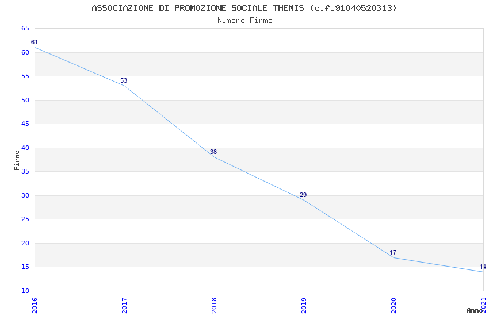Click the 50 y-axis tick label
The width and height of the screenshot is (489, 316).
click(25, 100)
